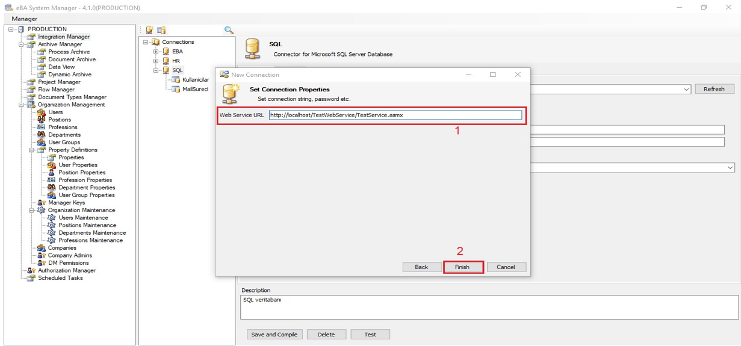This screenshot has height=346, width=741.
Task: Open the dropdown beside the Refresh button
Action: (687, 90)
